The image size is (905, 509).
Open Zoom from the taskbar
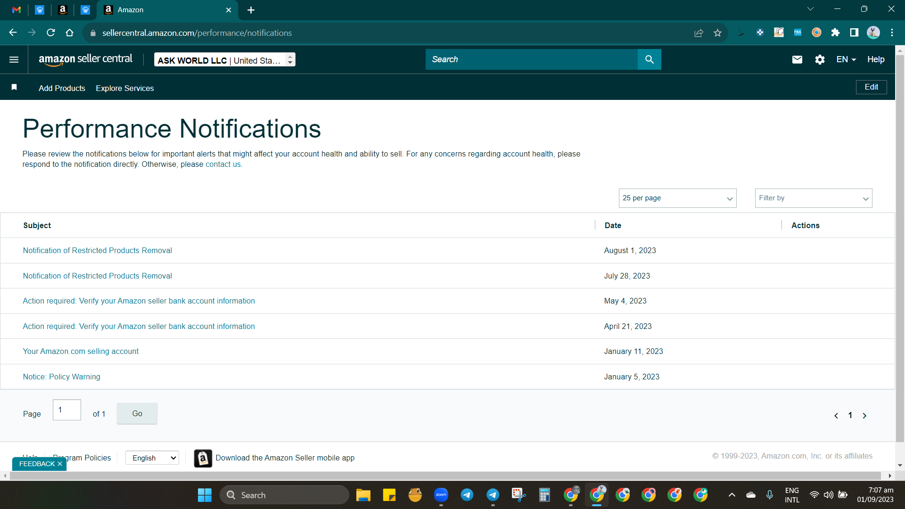pos(441,495)
